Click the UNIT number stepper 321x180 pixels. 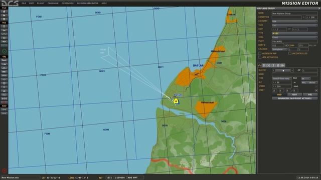click(279, 29)
